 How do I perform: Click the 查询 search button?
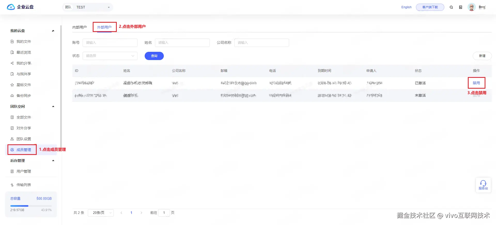(154, 56)
